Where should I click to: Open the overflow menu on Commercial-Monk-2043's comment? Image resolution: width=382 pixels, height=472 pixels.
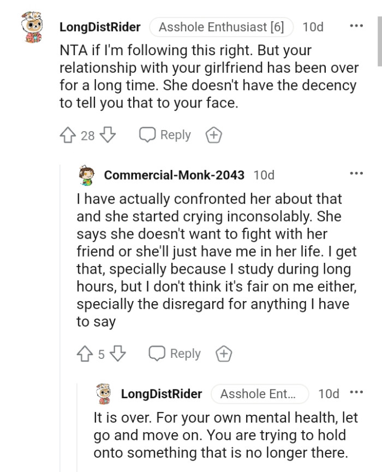pyautogui.click(x=357, y=173)
